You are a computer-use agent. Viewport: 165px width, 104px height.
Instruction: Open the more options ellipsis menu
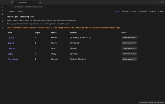(162, 7)
